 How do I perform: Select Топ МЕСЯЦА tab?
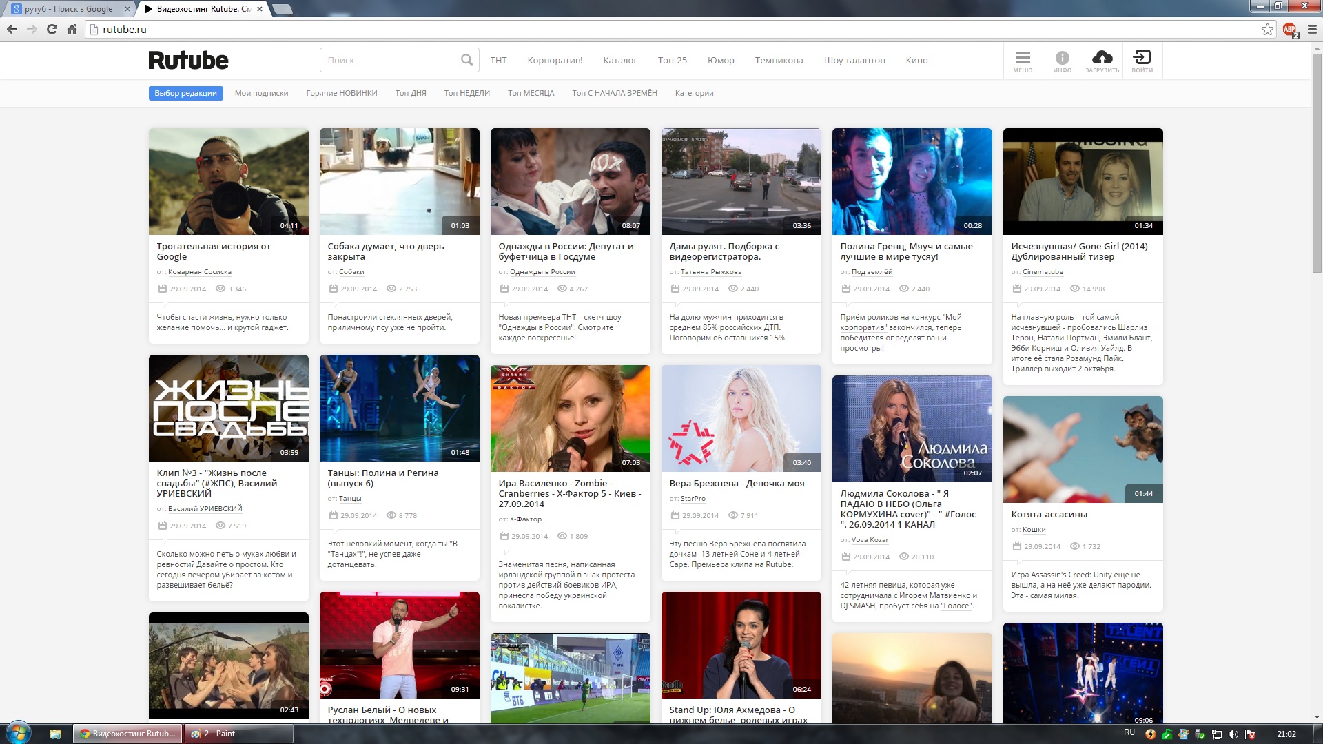(531, 93)
